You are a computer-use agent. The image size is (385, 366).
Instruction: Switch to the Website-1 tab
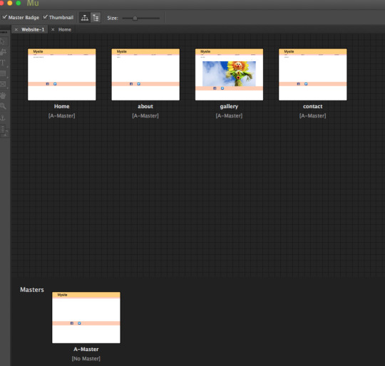[33, 29]
